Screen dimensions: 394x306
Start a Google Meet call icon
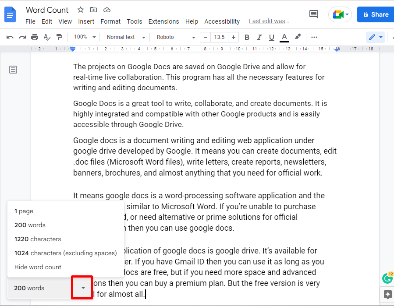[x=340, y=14]
